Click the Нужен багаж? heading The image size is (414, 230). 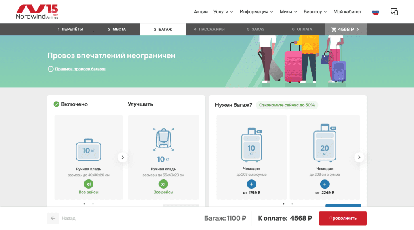click(234, 105)
